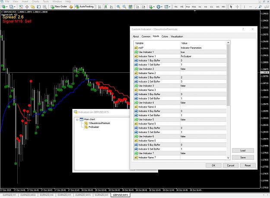Viewport: 270px width, 198px height.
Task: Open the Insert menu
Action: click(x=25, y=1)
